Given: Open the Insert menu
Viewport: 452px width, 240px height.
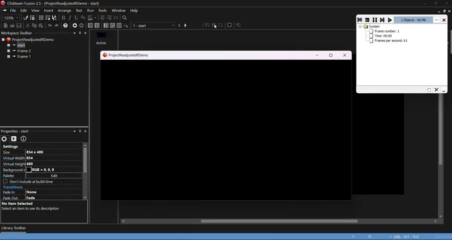Looking at the screenshot, I should [x=48, y=11].
